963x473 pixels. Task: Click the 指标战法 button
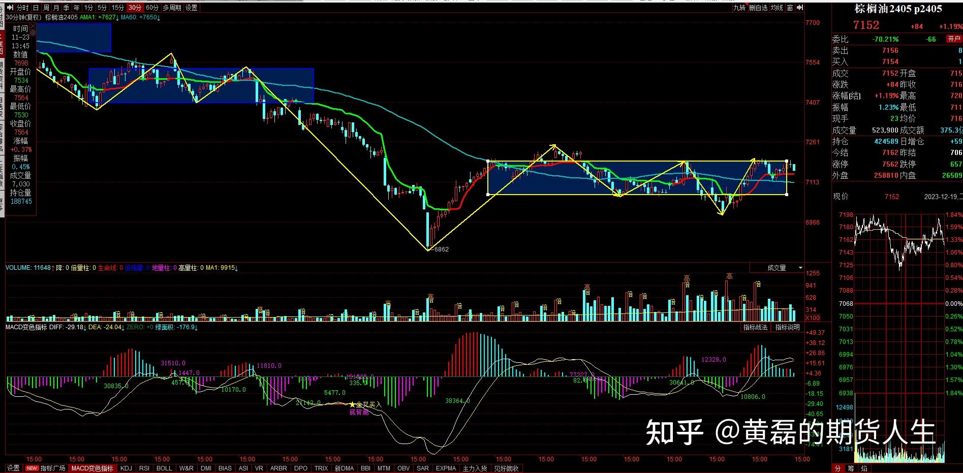755,327
